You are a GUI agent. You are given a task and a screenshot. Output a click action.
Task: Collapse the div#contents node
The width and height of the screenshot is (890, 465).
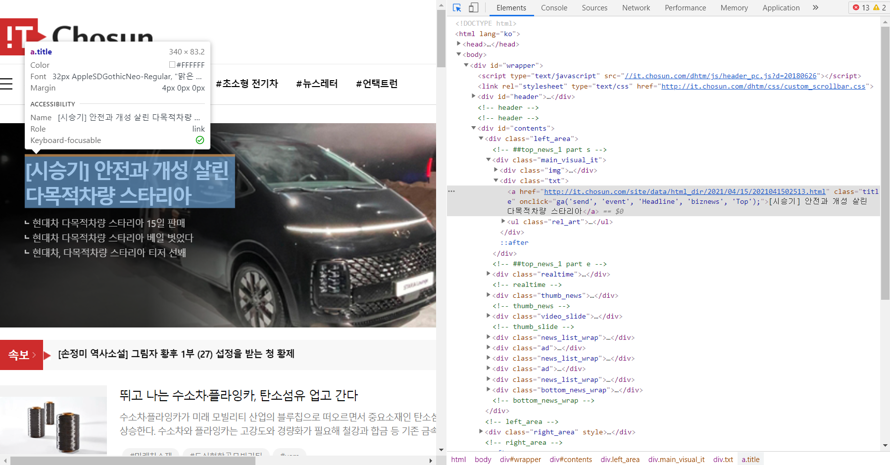[x=474, y=128]
